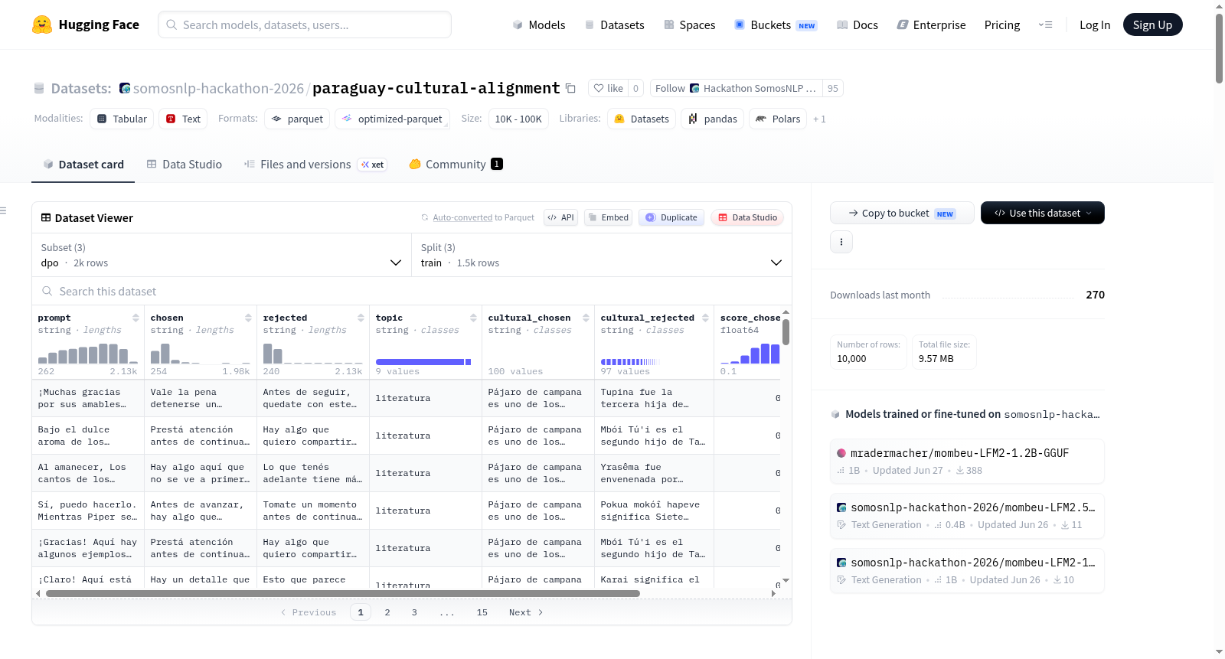Image resolution: width=1225 pixels, height=659 pixels.
Task: Expand the Subset dpo dropdown
Action: [221, 255]
